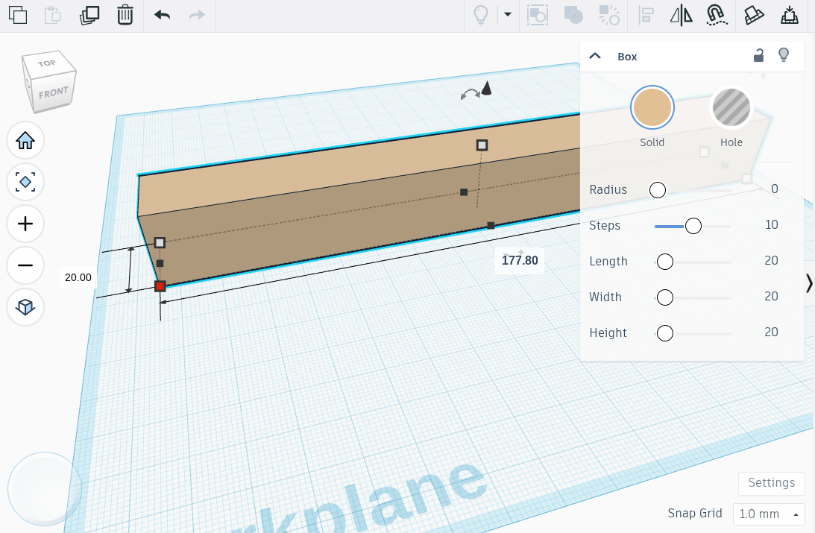Image resolution: width=815 pixels, height=533 pixels.
Task: Open the Align tool
Action: pyautogui.click(x=646, y=15)
